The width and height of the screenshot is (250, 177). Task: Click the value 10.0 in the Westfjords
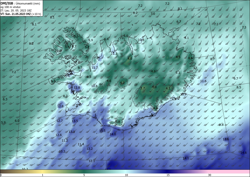[58, 51]
